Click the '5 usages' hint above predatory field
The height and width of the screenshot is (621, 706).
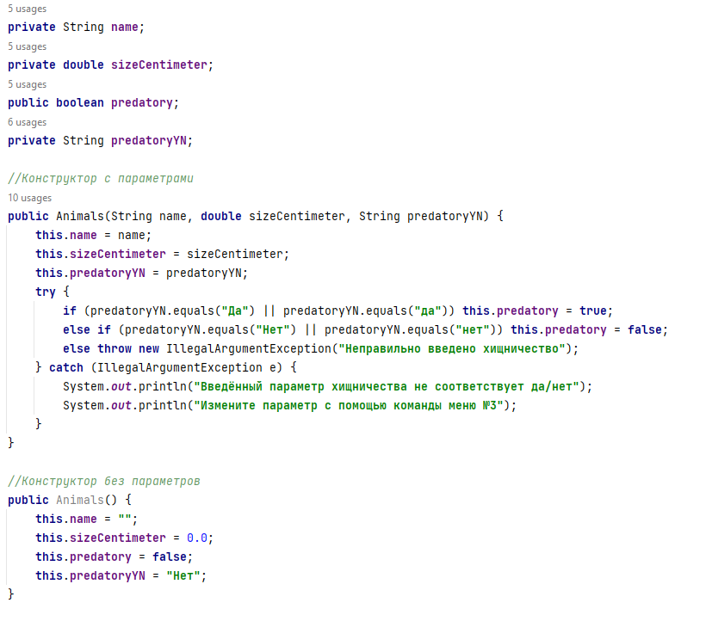pyautogui.click(x=27, y=84)
